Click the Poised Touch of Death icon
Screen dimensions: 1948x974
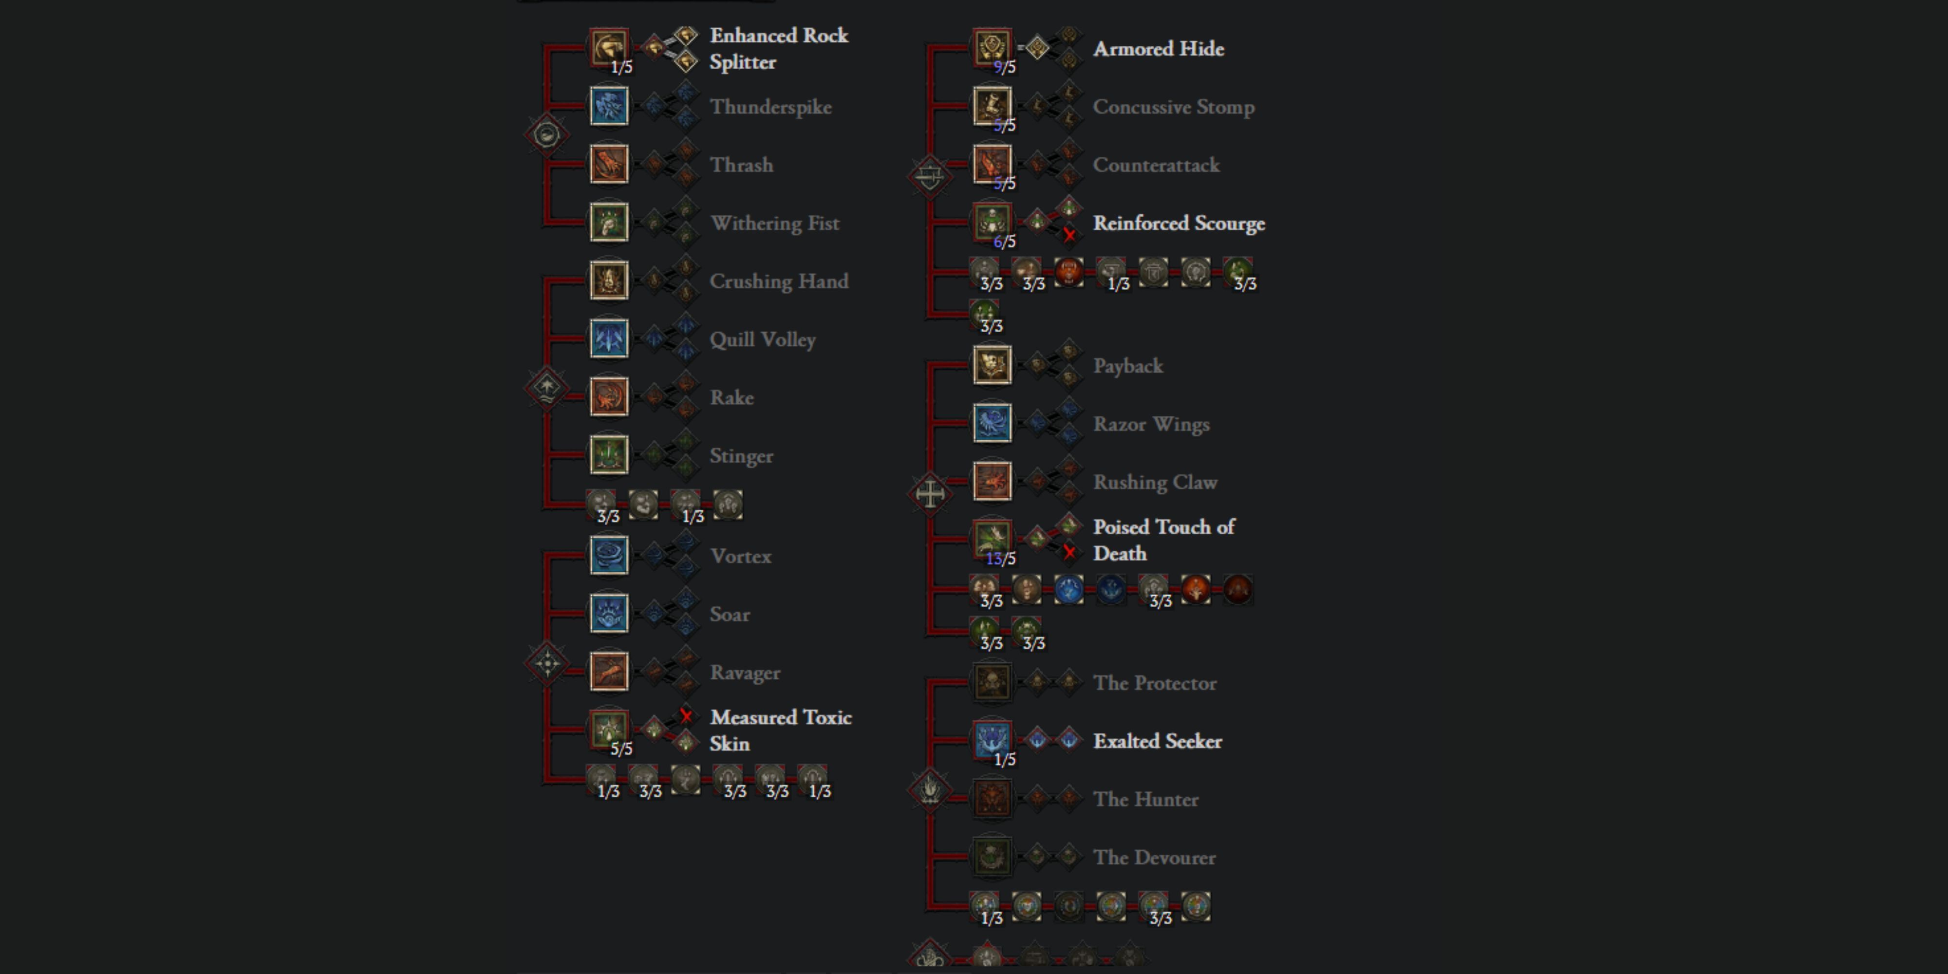click(995, 541)
